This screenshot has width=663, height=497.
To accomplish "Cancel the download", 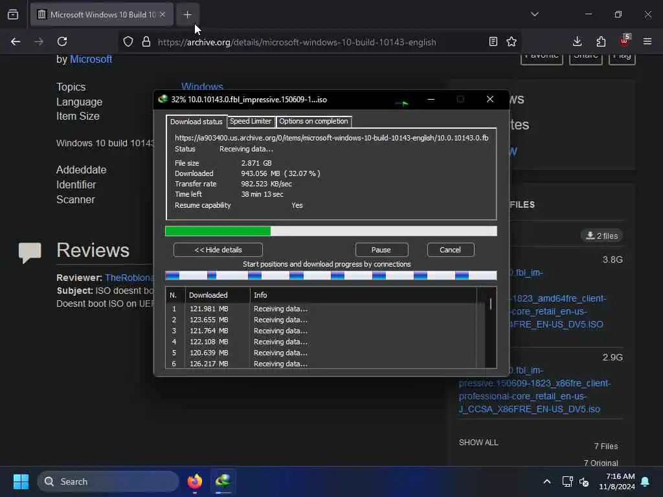I will click(x=451, y=250).
